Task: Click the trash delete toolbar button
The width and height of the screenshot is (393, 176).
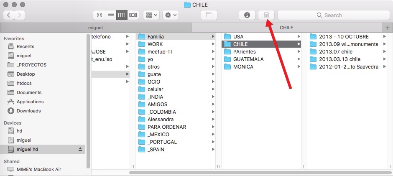Action: (x=266, y=15)
